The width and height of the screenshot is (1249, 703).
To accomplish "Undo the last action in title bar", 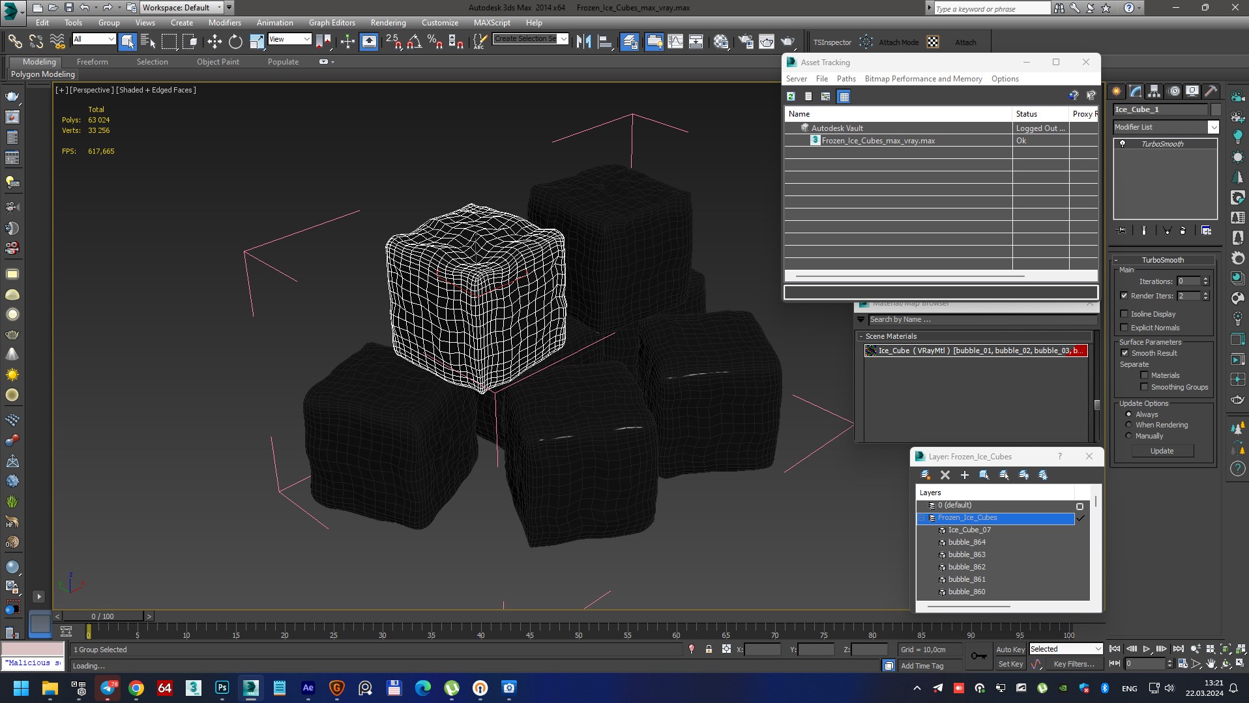I will [x=85, y=8].
